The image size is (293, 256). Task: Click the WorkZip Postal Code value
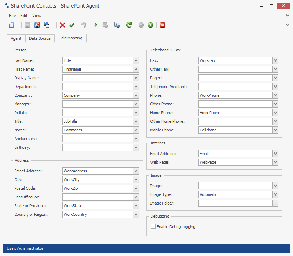pos(71,188)
